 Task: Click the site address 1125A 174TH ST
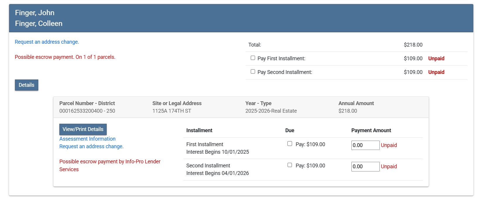tap(172, 111)
